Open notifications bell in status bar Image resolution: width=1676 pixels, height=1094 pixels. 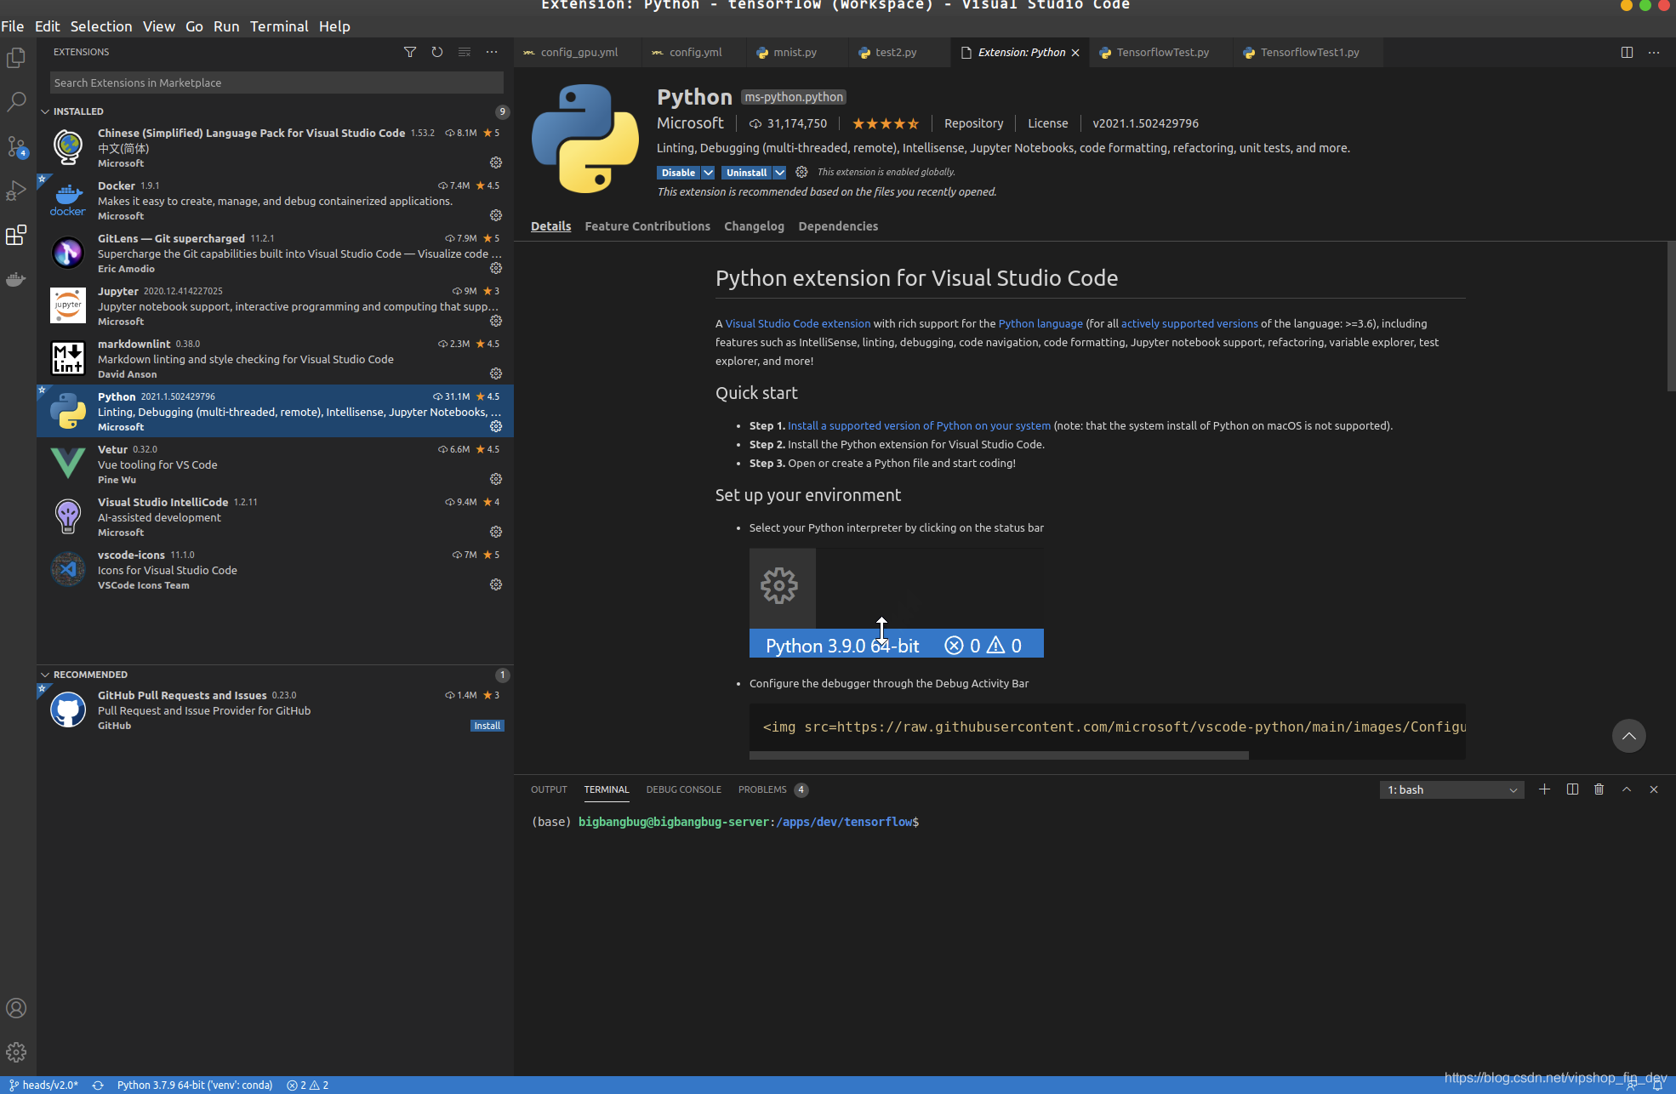click(1657, 1085)
